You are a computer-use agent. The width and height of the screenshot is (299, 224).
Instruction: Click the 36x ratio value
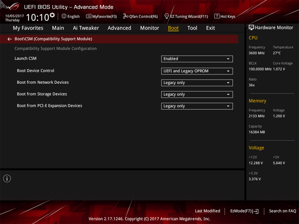(252, 85)
